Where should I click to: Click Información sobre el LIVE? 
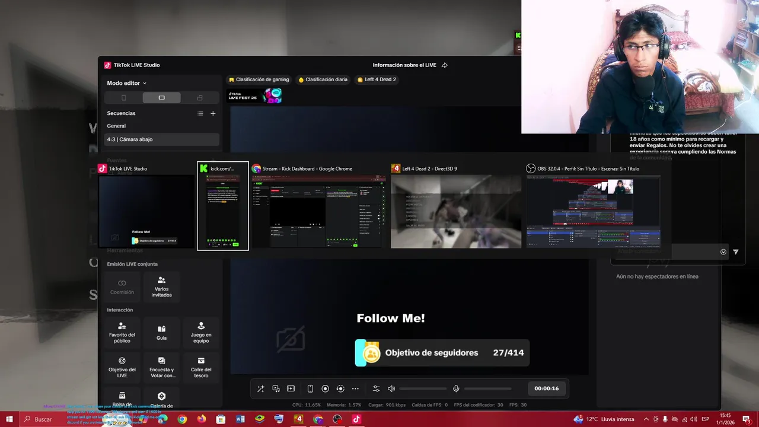(404, 65)
